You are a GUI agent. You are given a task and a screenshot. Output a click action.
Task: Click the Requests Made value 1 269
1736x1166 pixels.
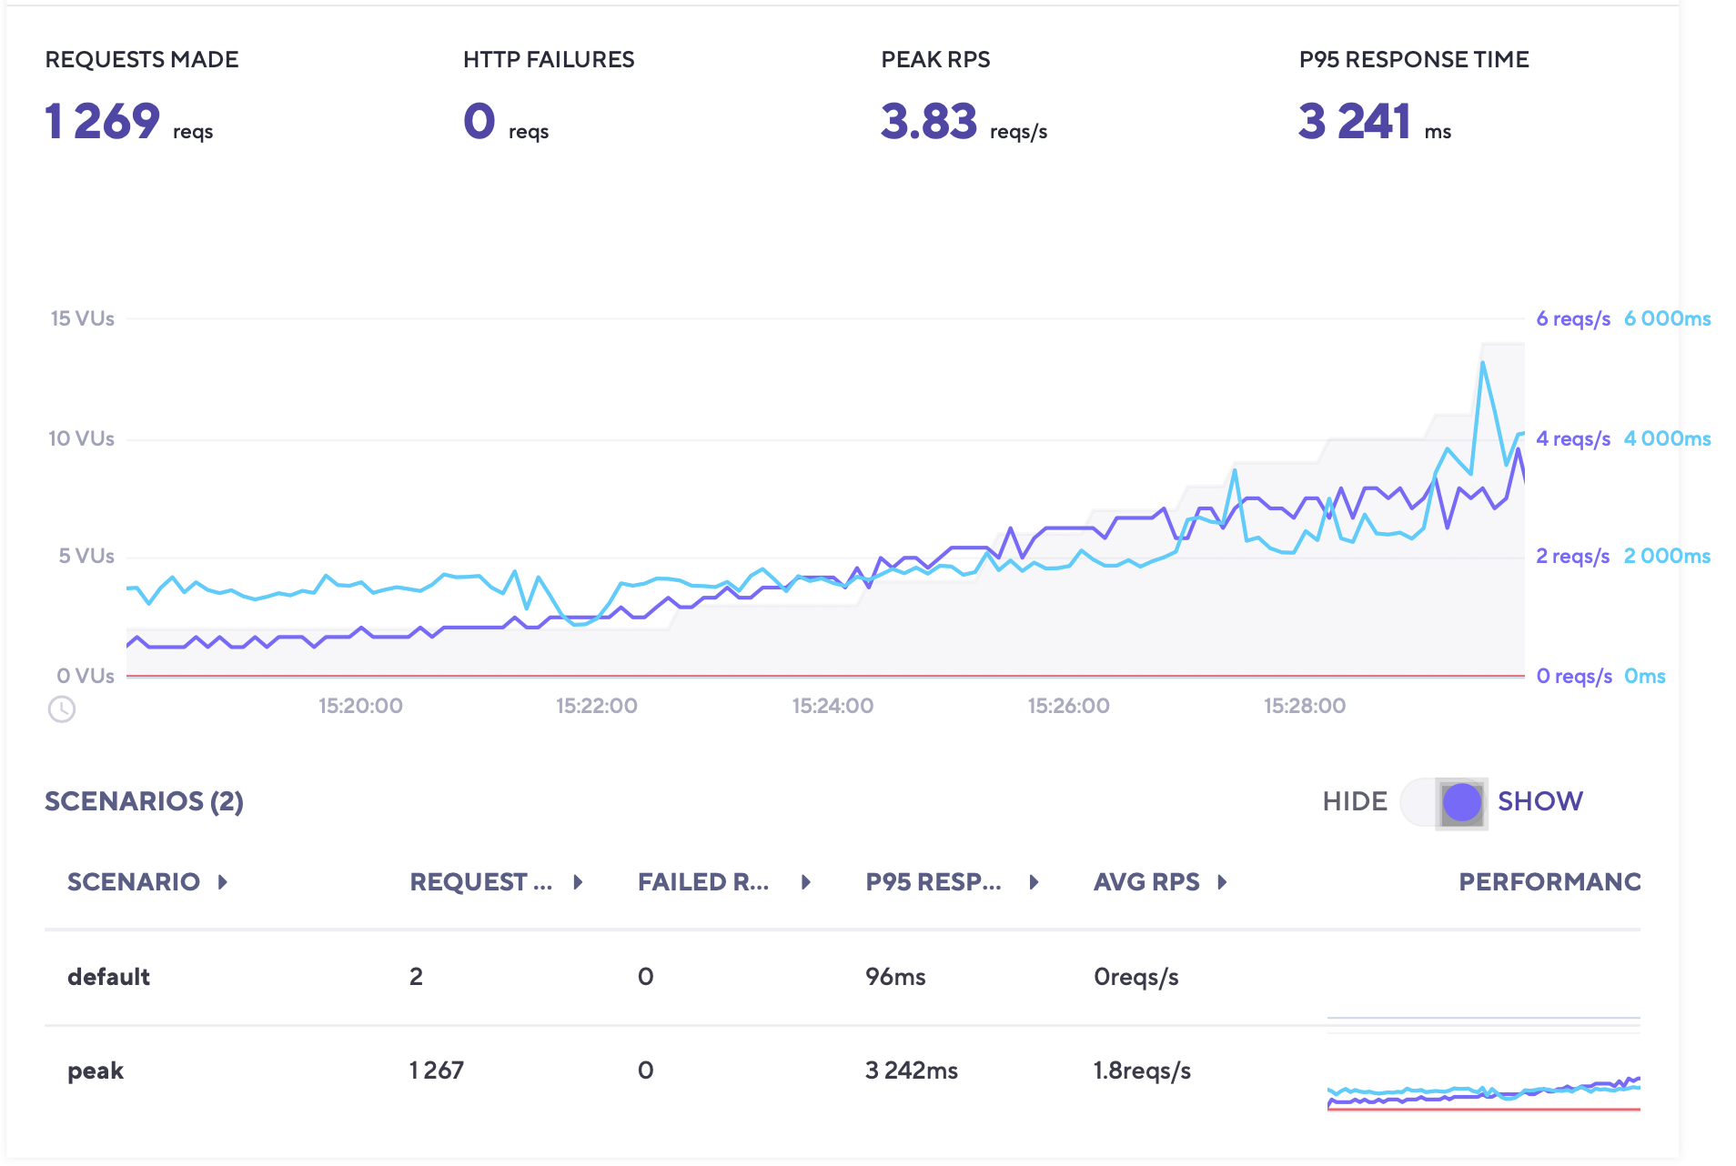(103, 121)
